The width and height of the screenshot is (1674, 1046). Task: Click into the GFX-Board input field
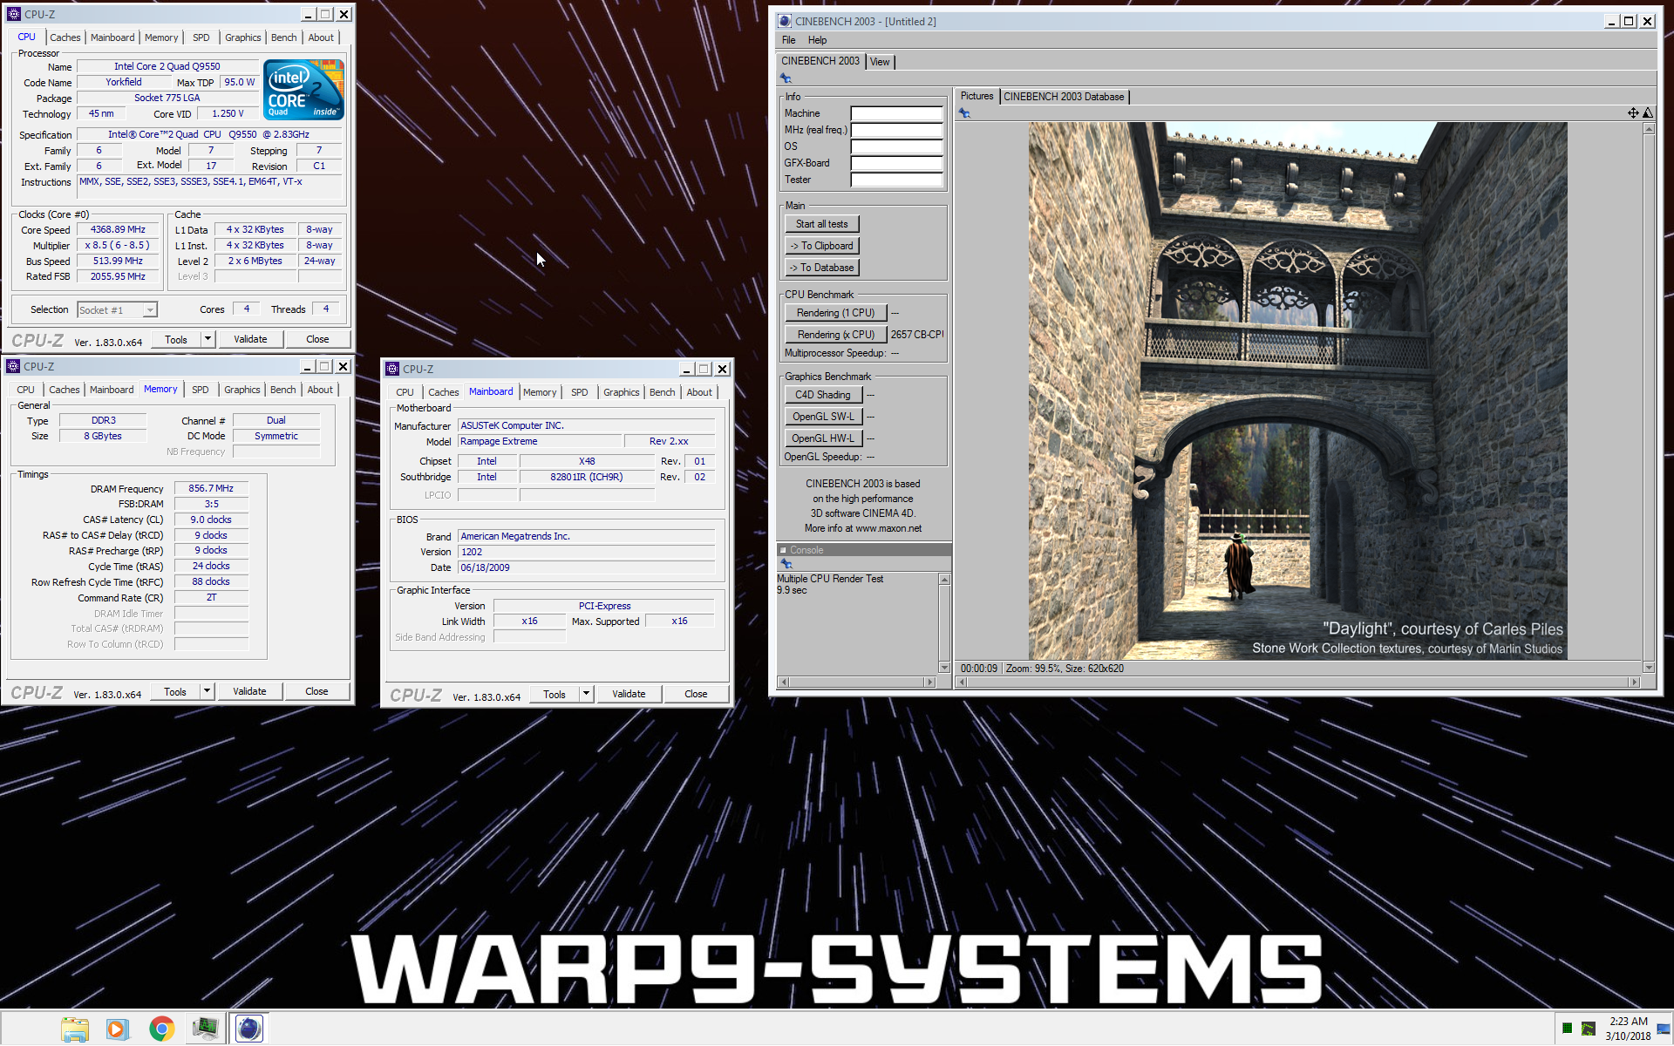pyautogui.click(x=896, y=163)
